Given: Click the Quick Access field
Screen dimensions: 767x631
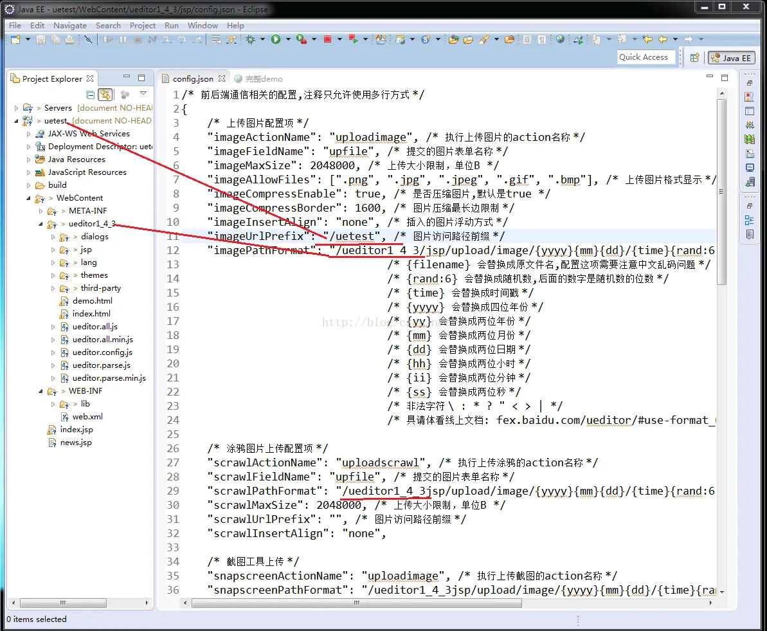Looking at the screenshot, I should (x=645, y=57).
